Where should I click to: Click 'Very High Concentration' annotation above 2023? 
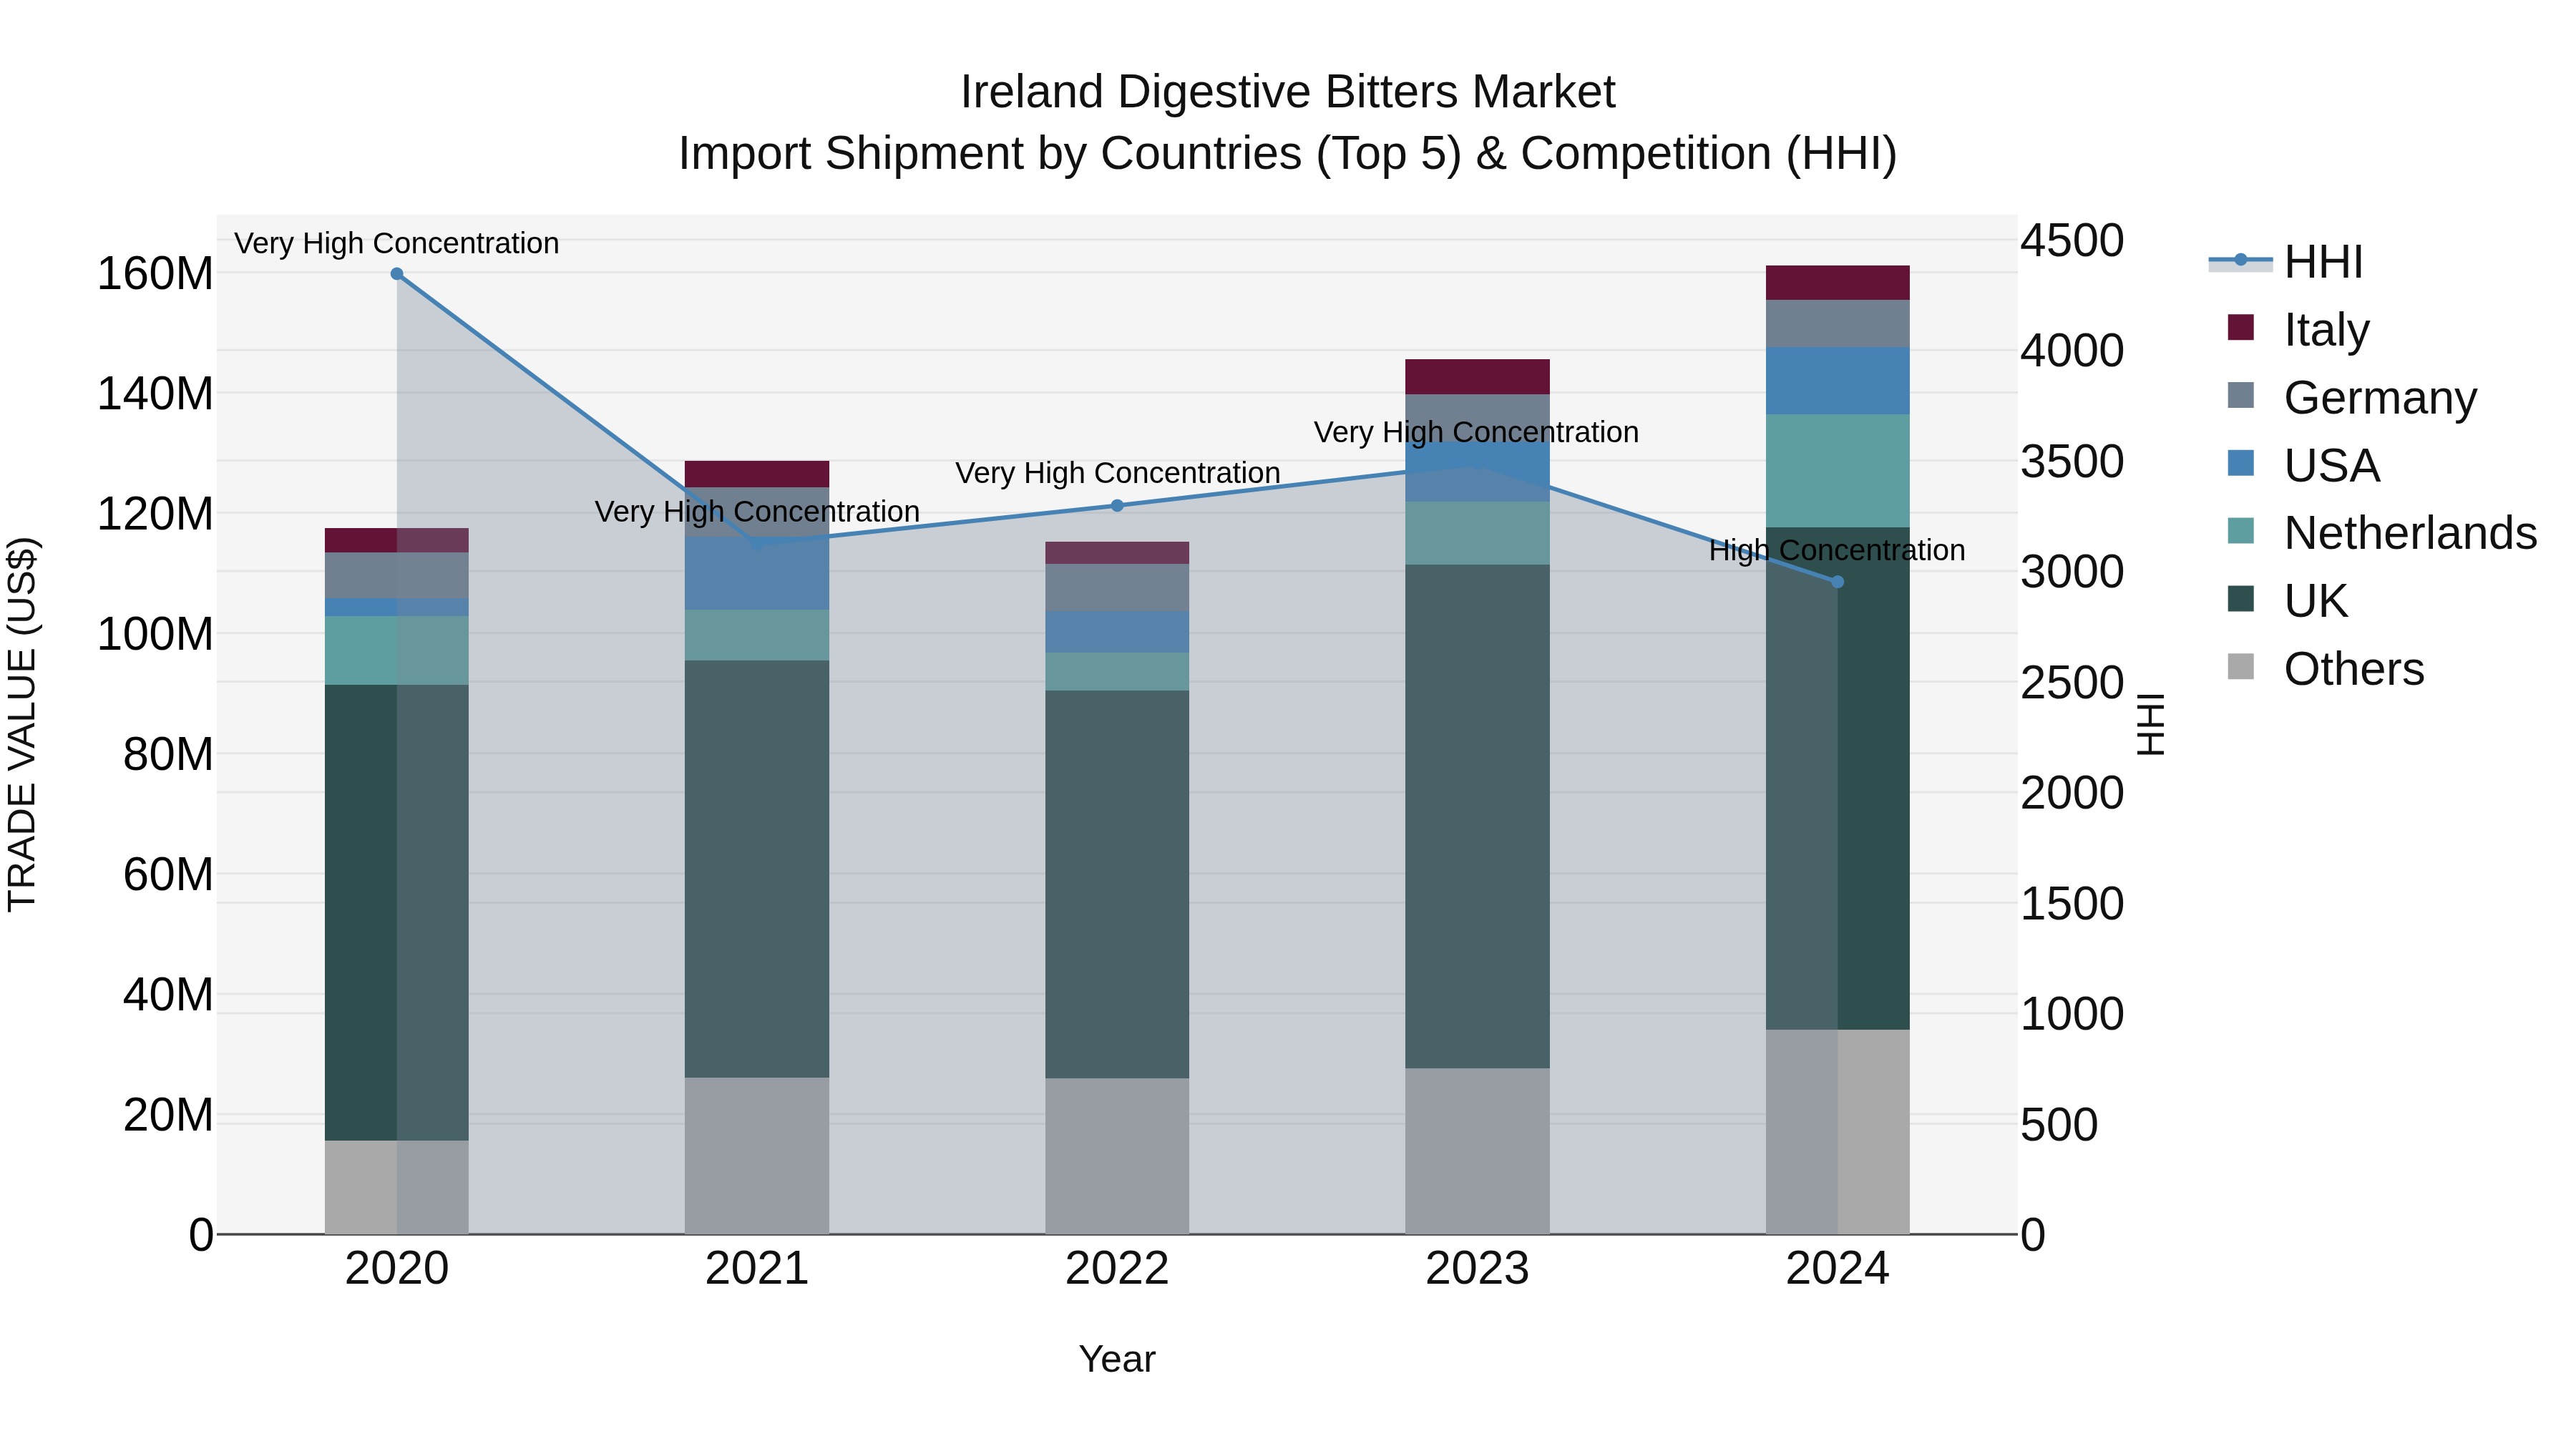pyautogui.click(x=1476, y=432)
